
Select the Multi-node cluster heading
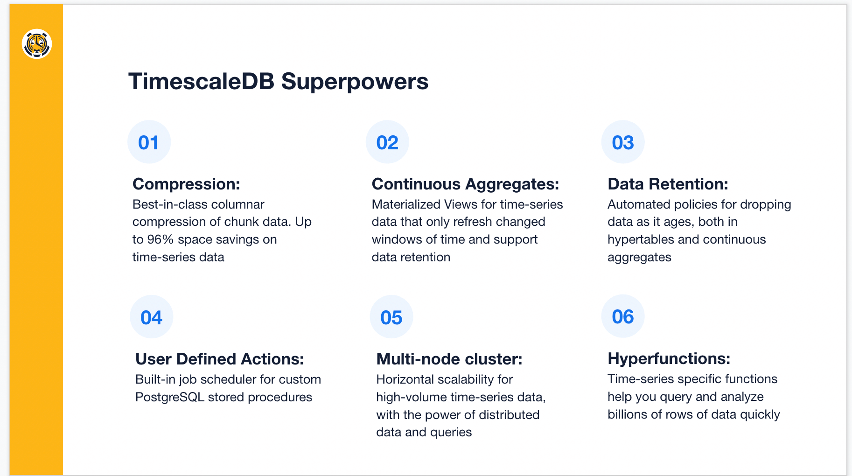pyautogui.click(x=449, y=359)
